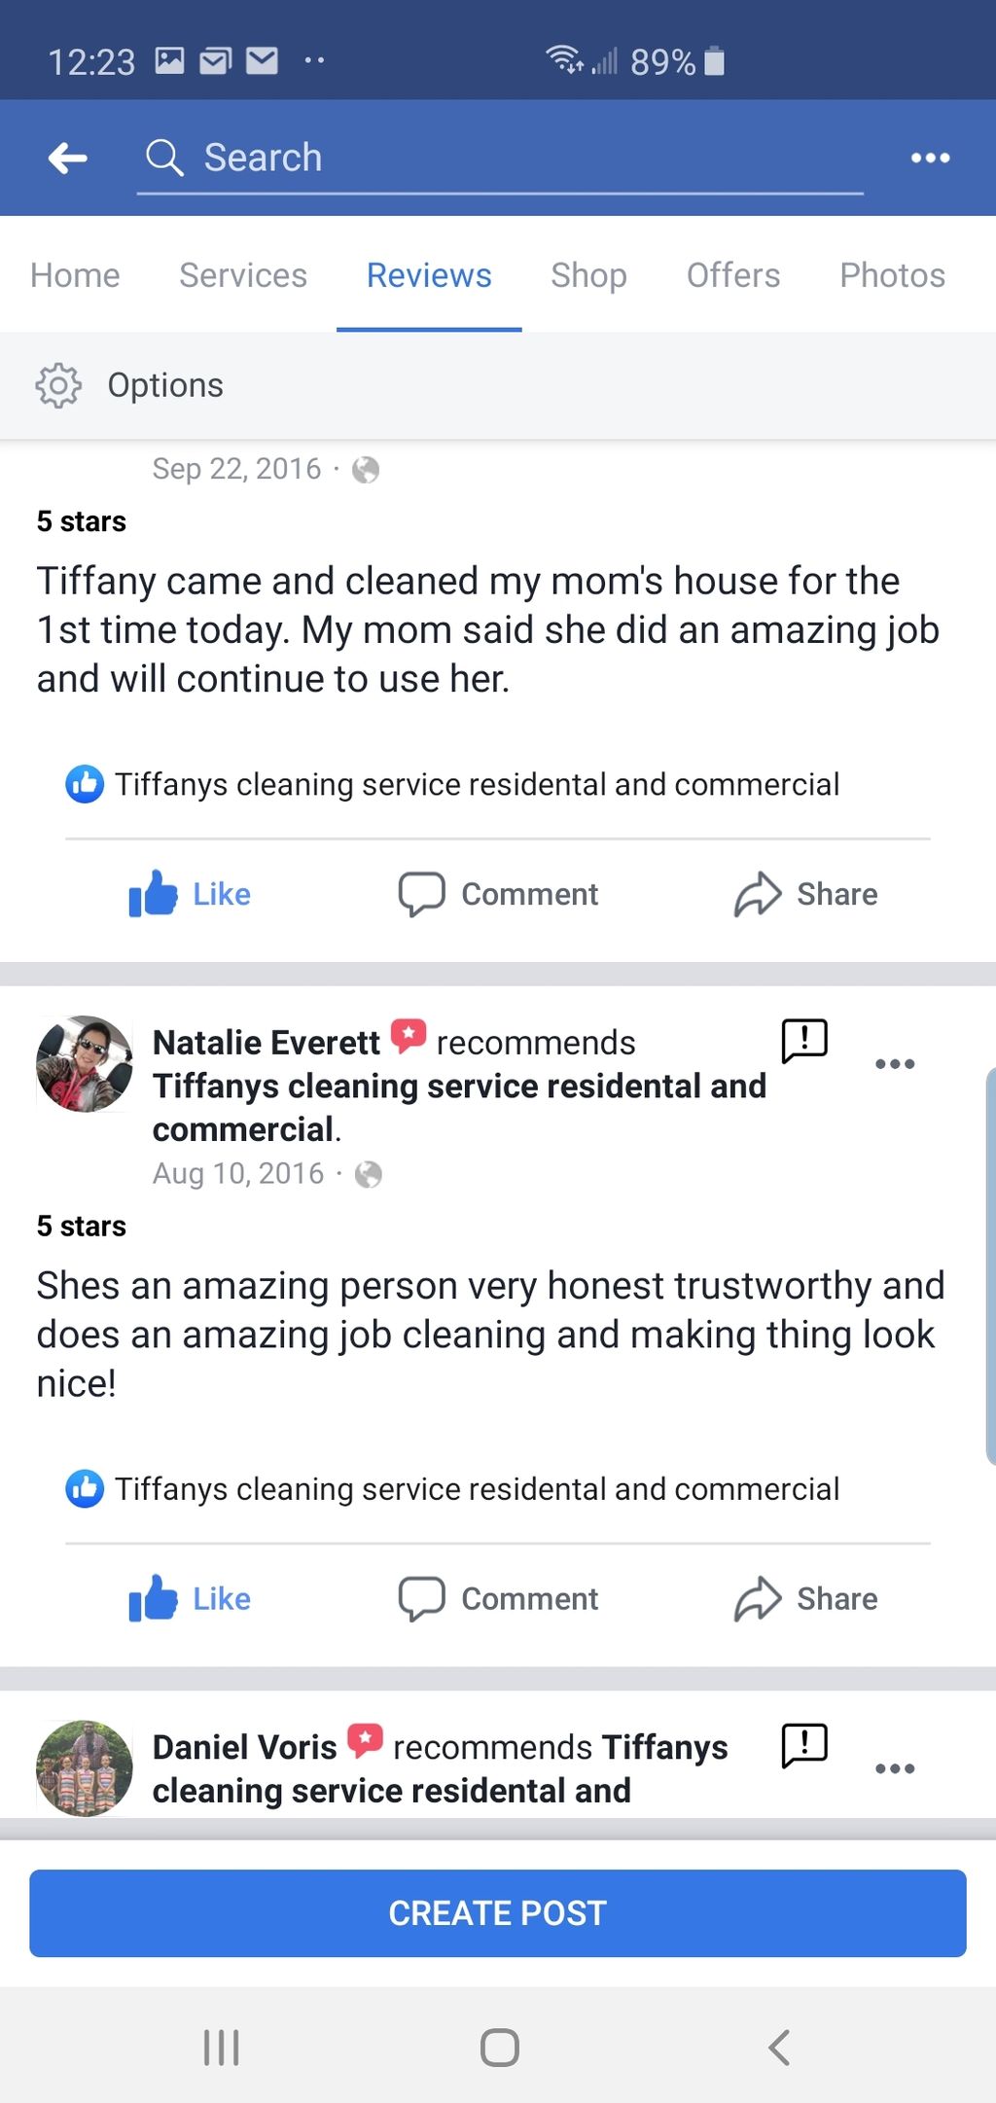Viewport: 996px width, 2103px height.
Task: Comment on the Sep 22 review
Action: pyautogui.click(x=499, y=894)
